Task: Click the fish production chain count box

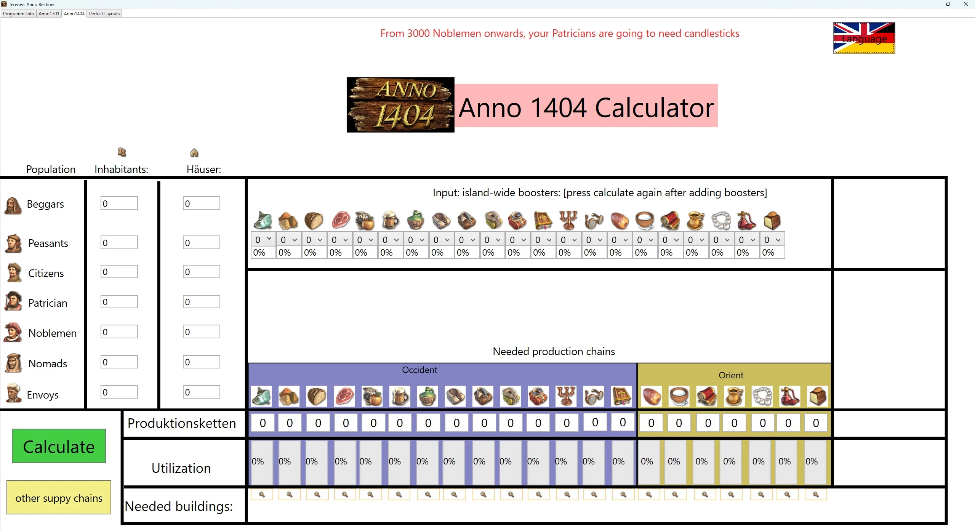Action: pos(263,423)
